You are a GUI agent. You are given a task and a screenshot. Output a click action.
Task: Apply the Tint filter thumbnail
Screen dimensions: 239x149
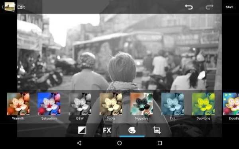(172, 104)
